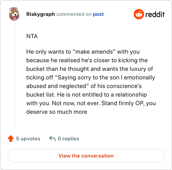
Task: Click the "0 replies" label
Action: tap(68, 139)
